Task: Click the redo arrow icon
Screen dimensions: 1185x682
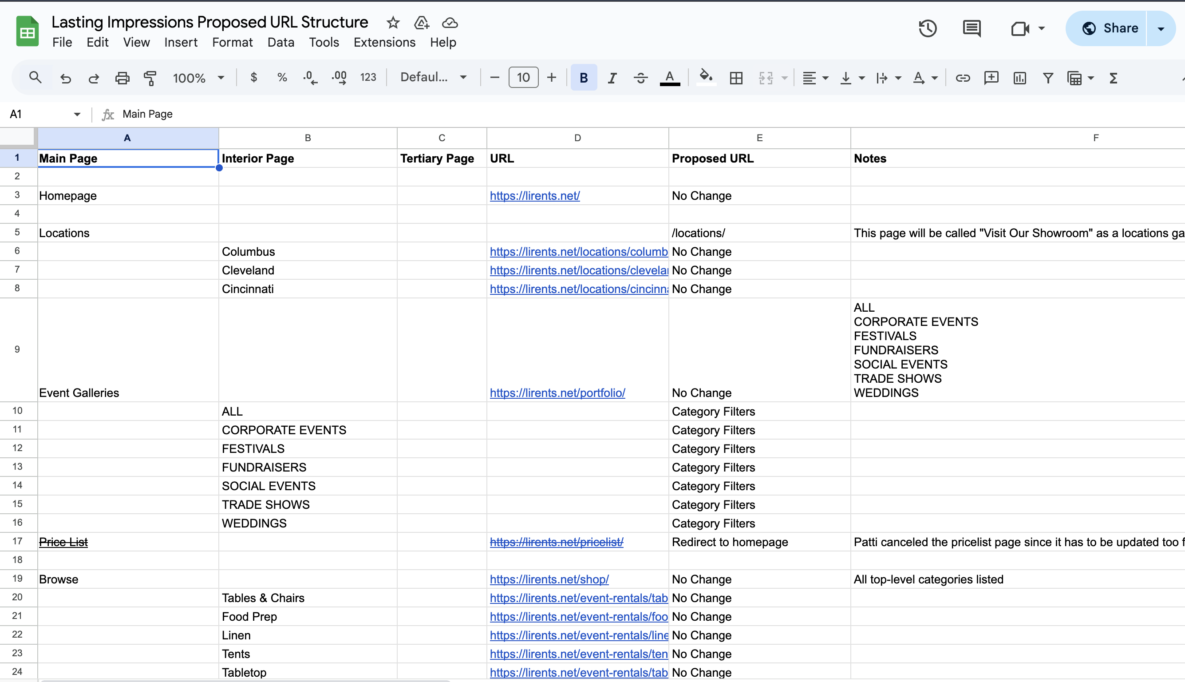Action: [x=94, y=78]
